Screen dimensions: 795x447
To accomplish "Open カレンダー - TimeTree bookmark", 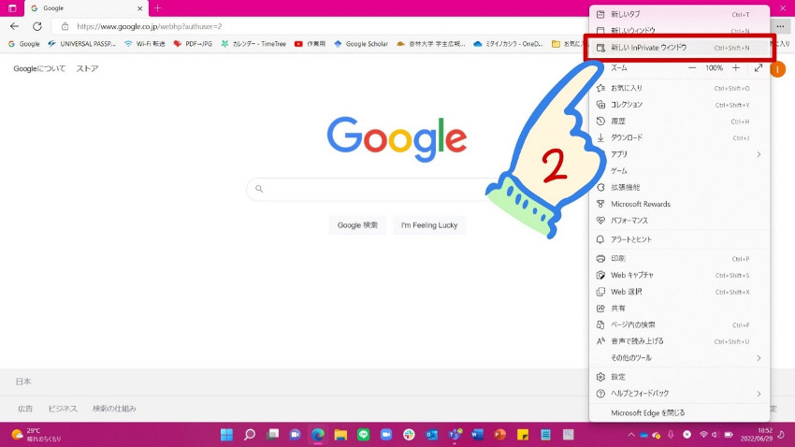I will 253,44.
